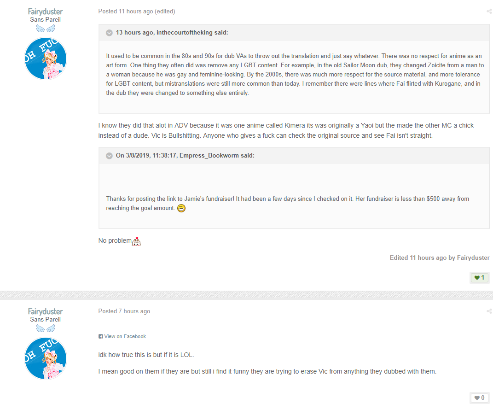The width and height of the screenshot is (493, 404).
Task: Click the angel wings badge under first Fairyduster
Action: click(x=46, y=29)
